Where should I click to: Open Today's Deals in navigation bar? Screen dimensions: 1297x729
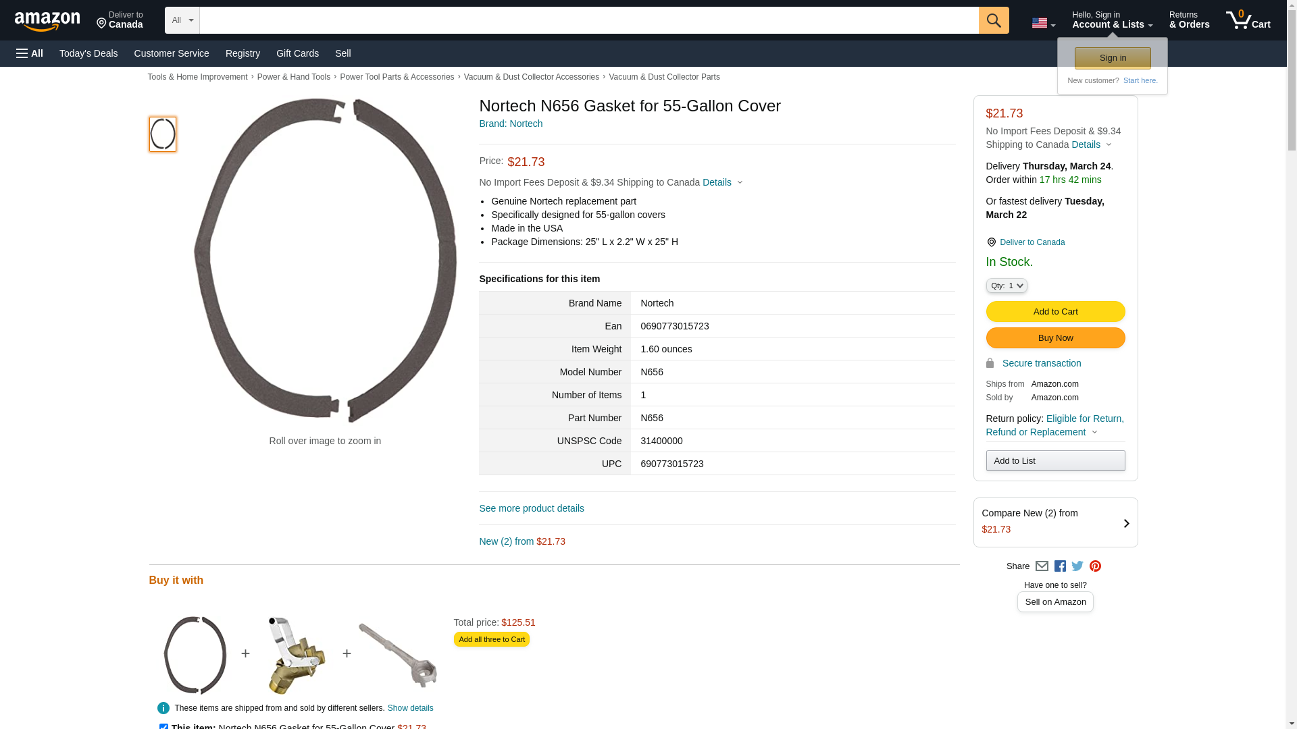coord(88,53)
